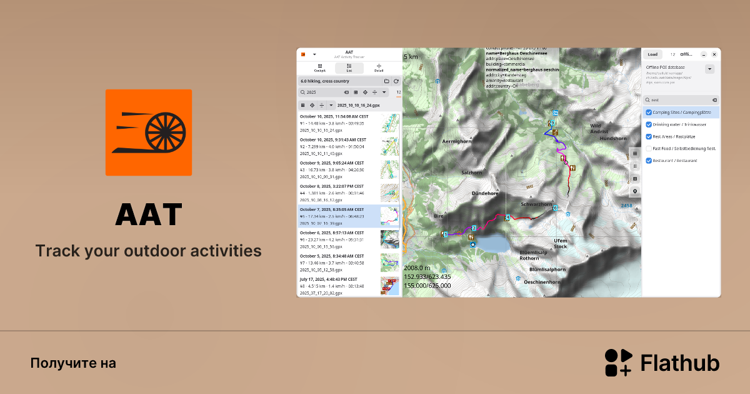Enable Fast Food / Selbstbedienung Rest.
Screen dimensions: 750x394
[x=649, y=148]
